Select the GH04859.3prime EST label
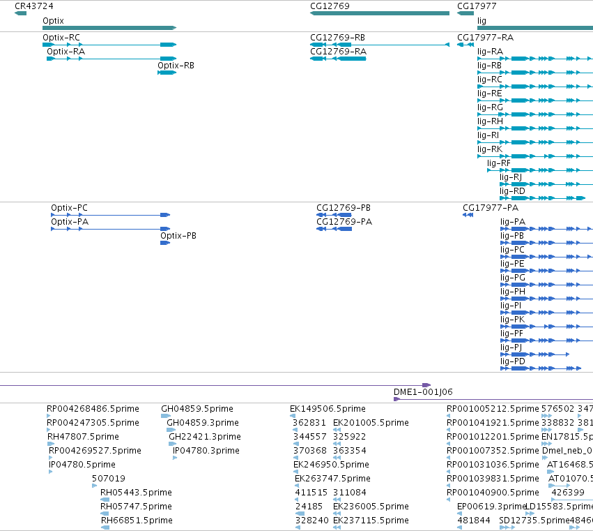The height and width of the screenshot is (531, 593). [x=203, y=423]
